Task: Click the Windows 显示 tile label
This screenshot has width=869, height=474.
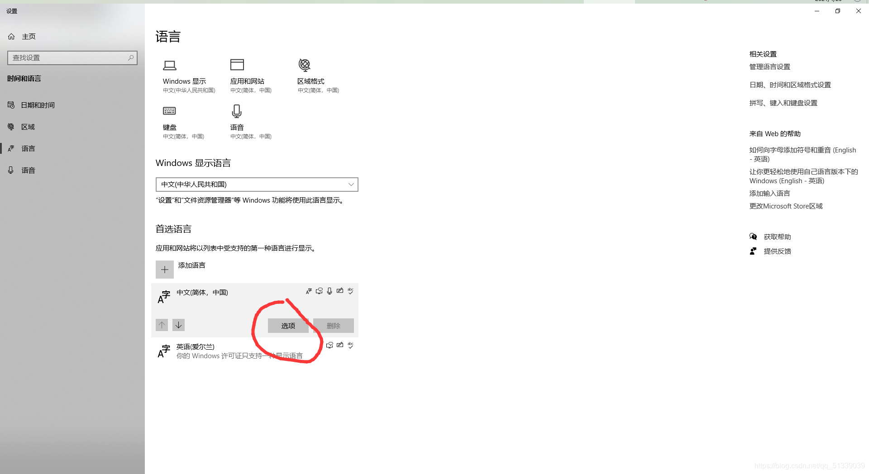Action: coord(184,81)
